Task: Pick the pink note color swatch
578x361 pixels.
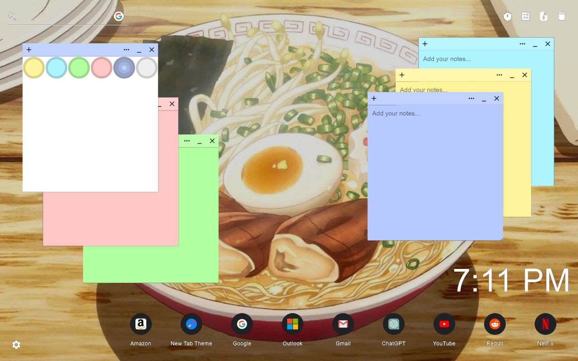Action: tap(102, 68)
